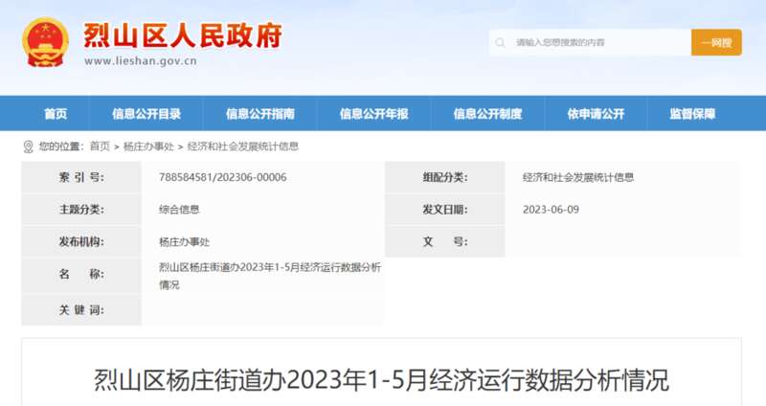The width and height of the screenshot is (766, 406).
Task: Open 杨庄办事处 breadcrumb link
Action: (x=148, y=147)
